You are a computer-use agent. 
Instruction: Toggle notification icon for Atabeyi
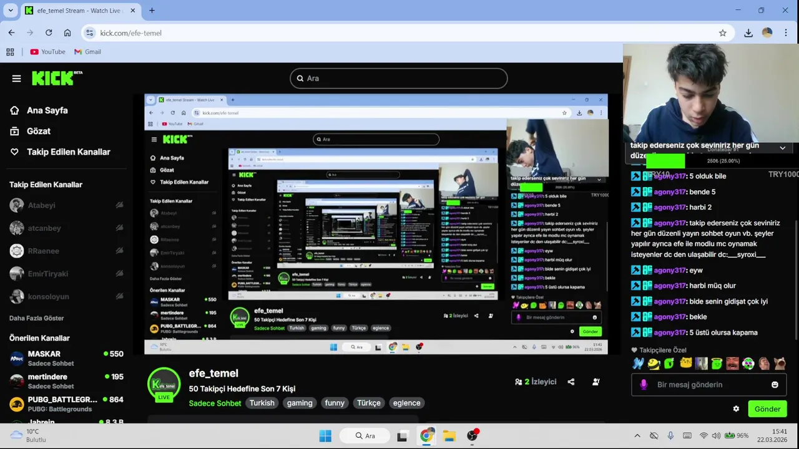click(119, 205)
